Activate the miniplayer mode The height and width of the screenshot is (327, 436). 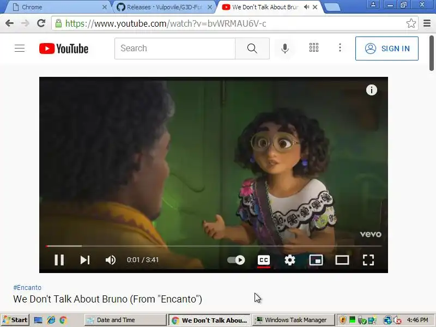[316, 260]
